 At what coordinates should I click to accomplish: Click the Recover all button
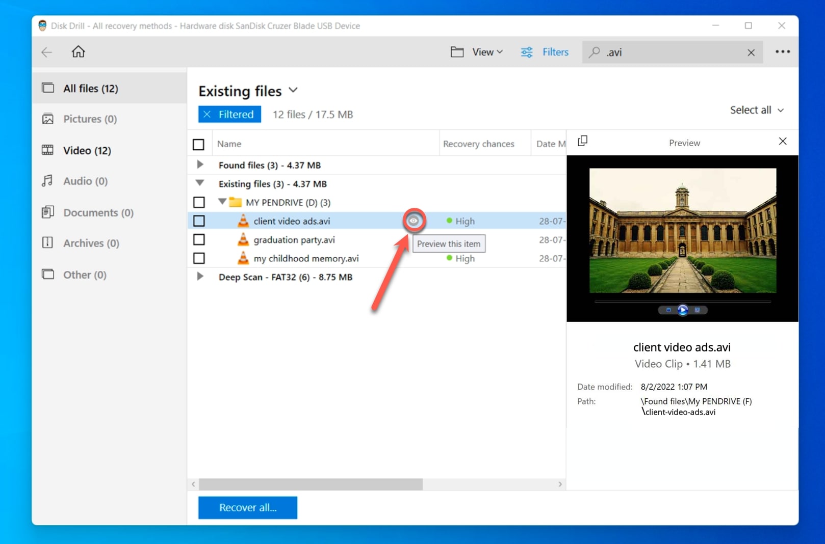tap(248, 507)
